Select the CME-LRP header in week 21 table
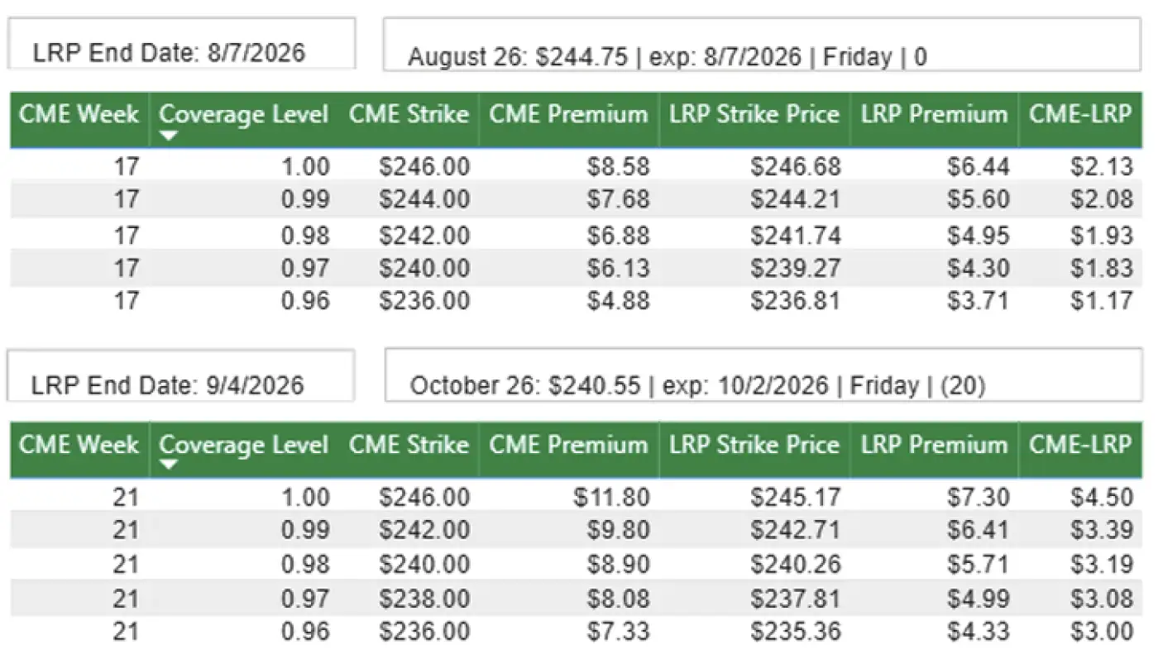 [1079, 445]
